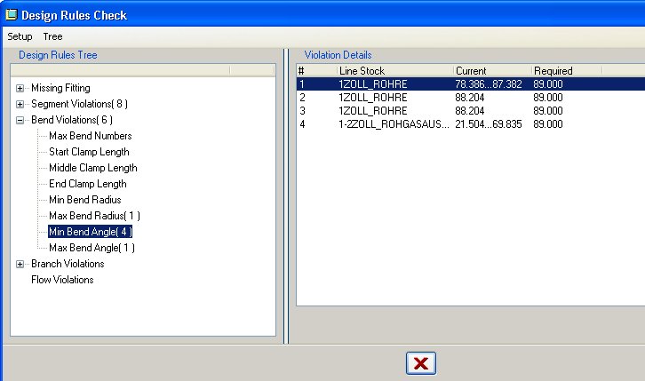Select violation row number 3
645x381 pixels.
(x=471, y=111)
